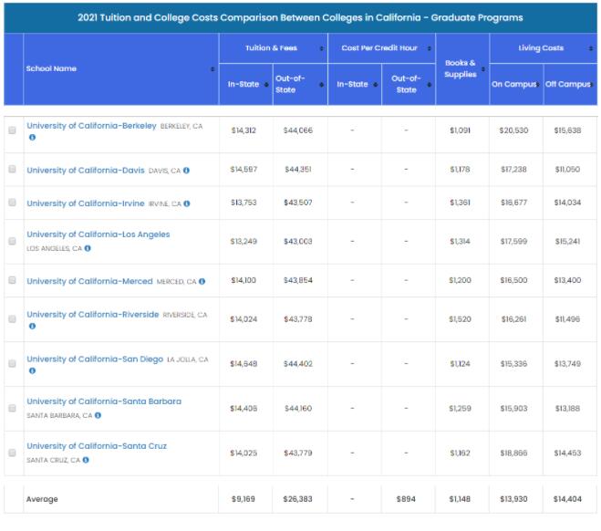The height and width of the screenshot is (531, 601).
Task: Click info icon beside Merced, CA
Action: 202,282
